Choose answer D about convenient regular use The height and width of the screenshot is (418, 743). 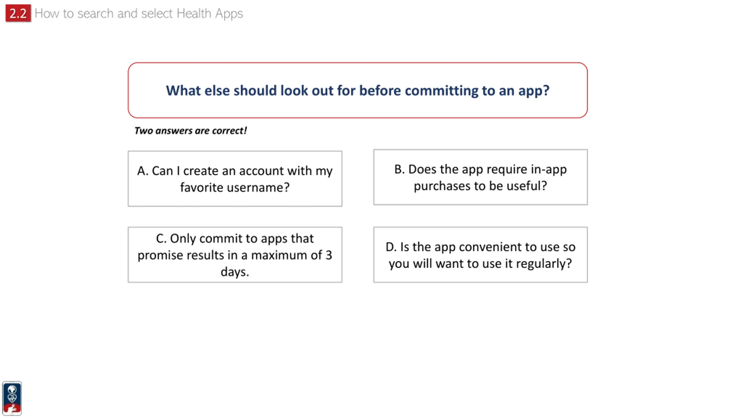pyautogui.click(x=480, y=255)
